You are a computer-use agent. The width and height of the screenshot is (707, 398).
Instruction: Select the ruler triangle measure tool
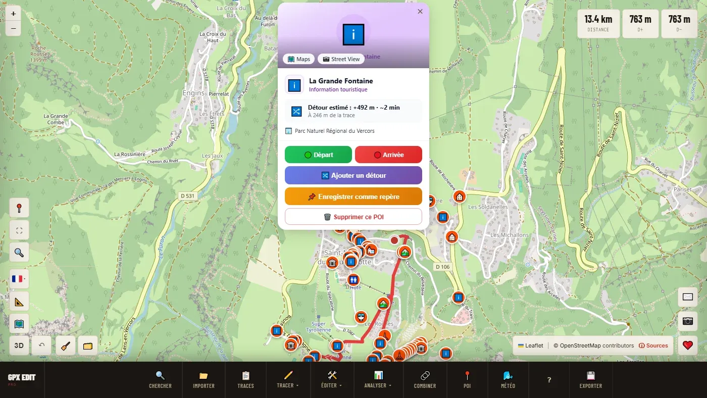click(19, 302)
